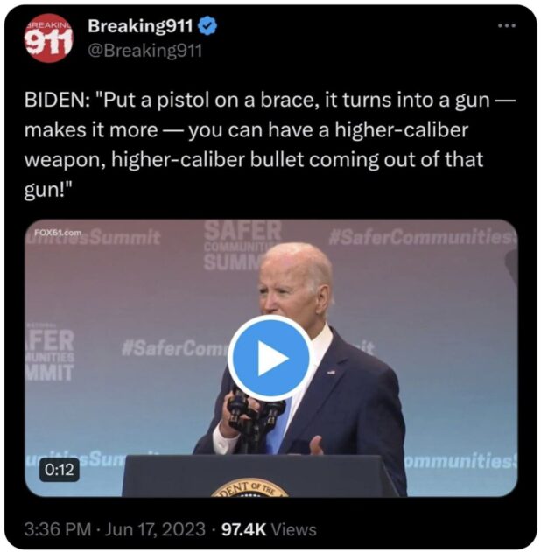Click the tweet text quote body
Screen dimensions: 541x552
270,144
